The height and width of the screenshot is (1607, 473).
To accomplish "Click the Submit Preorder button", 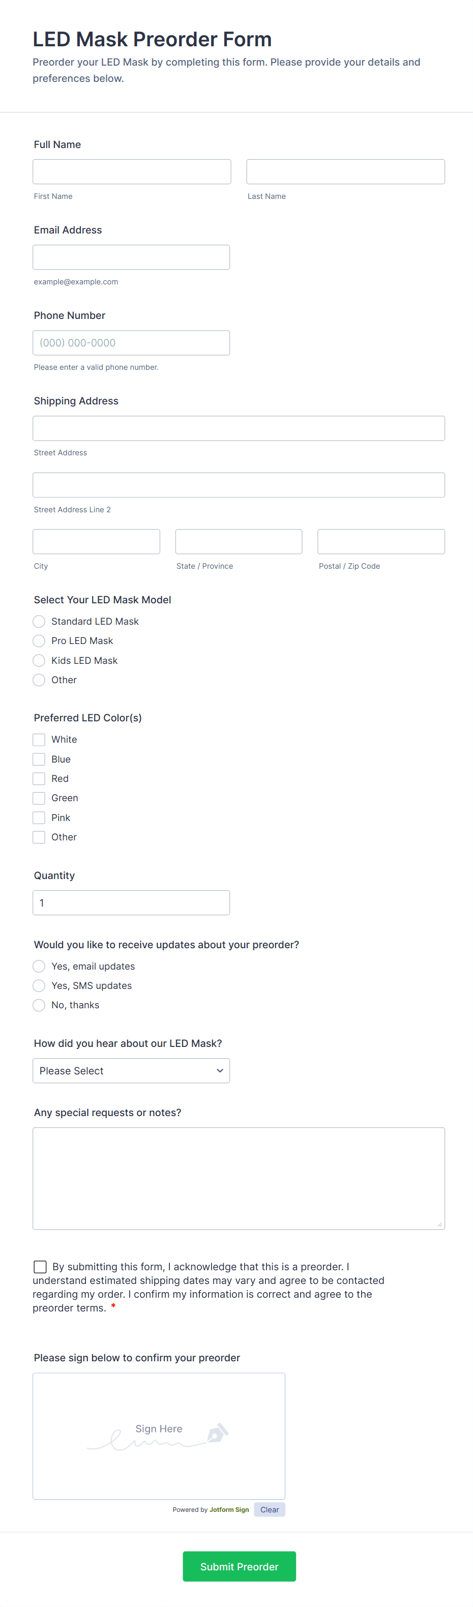I will 239,1566.
